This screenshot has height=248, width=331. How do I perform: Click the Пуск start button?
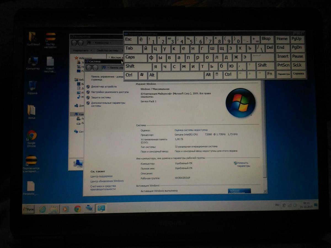pyautogui.click(x=28, y=209)
